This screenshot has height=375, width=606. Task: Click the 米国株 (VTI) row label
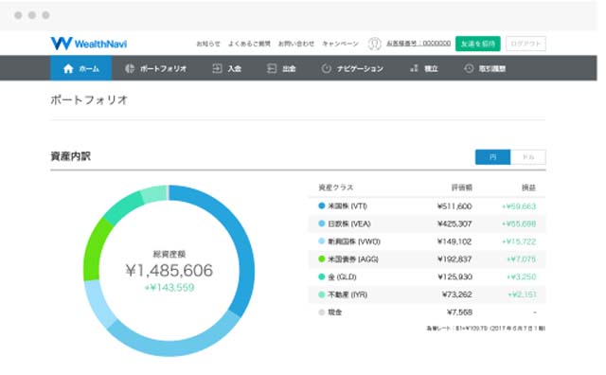click(x=348, y=205)
